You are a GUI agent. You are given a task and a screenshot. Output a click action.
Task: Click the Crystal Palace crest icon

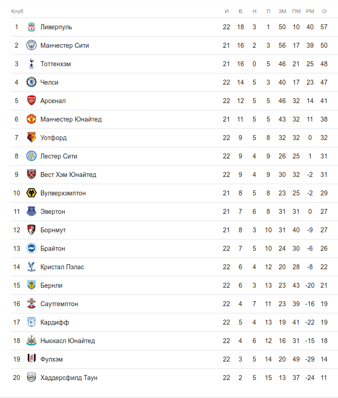[31, 267]
